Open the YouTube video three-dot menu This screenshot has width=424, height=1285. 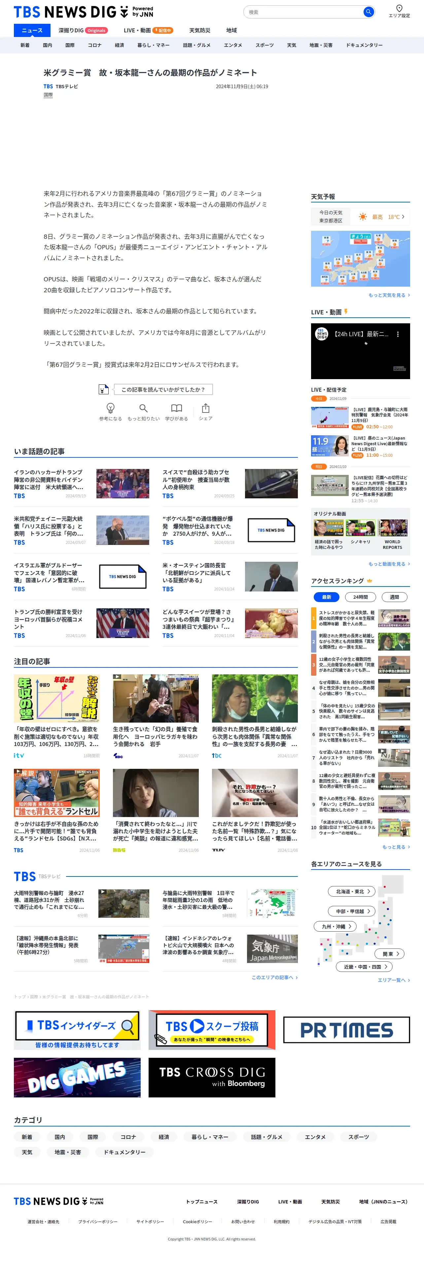tap(398, 334)
